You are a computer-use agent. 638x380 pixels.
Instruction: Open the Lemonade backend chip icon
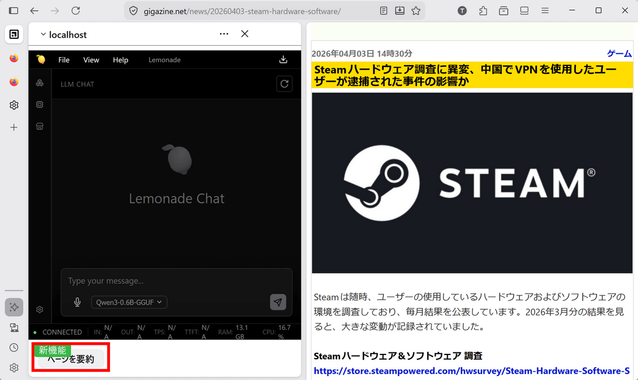tap(39, 105)
